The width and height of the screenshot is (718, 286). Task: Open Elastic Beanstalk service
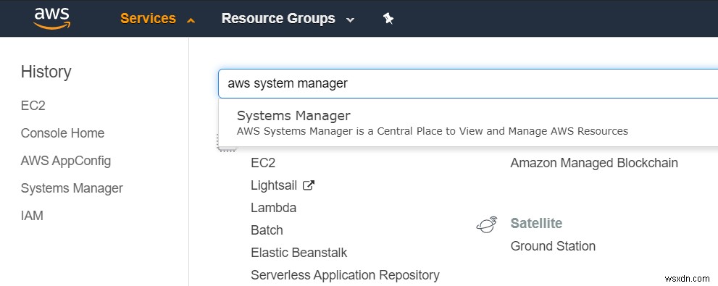pos(299,253)
